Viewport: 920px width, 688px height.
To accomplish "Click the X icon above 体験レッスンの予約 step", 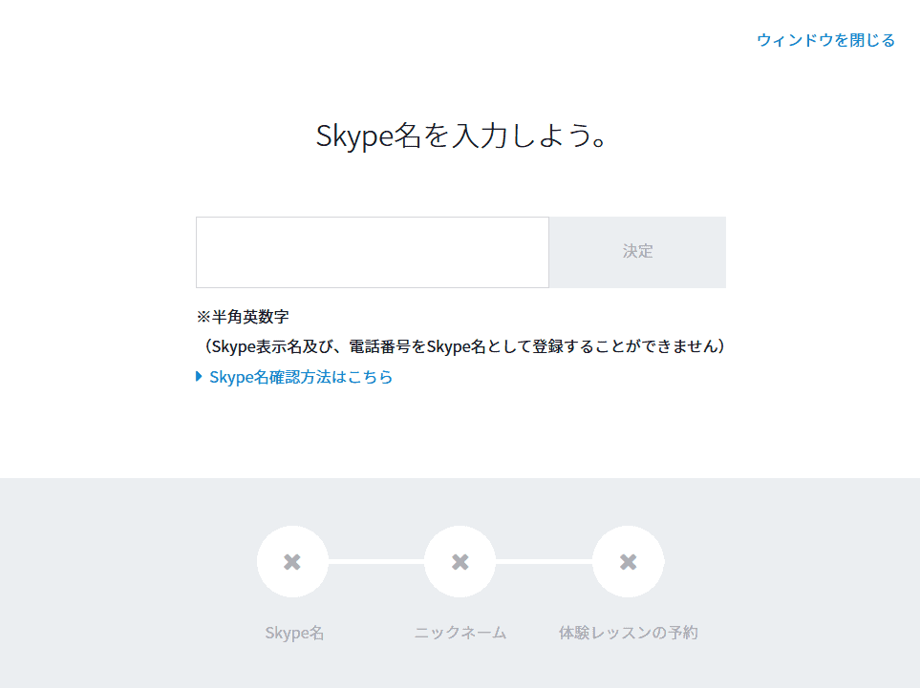I will [629, 562].
